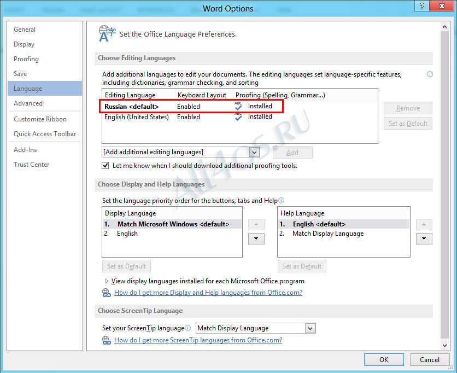Click Set as Default for editing languages
457x373 pixels.
pos(408,124)
